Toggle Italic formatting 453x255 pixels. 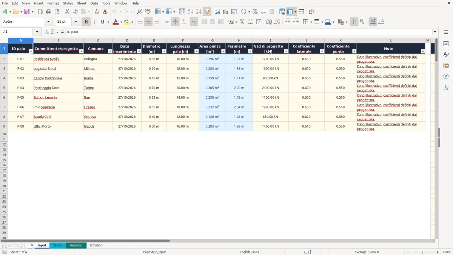click(94, 22)
